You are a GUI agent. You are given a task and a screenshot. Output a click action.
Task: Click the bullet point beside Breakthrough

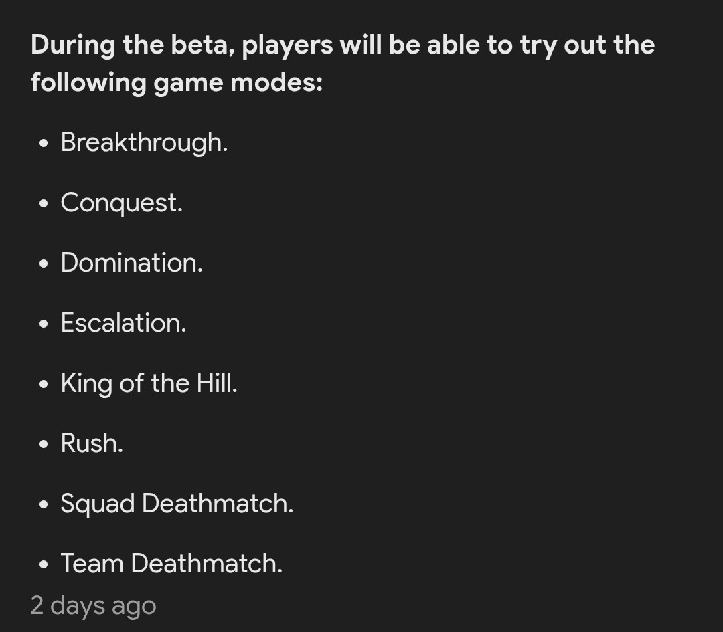tap(44, 144)
